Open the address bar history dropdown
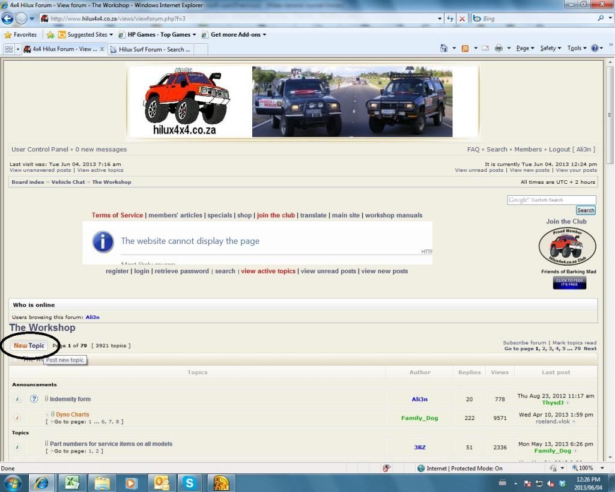The image size is (615, 492). click(x=440, y=19)
